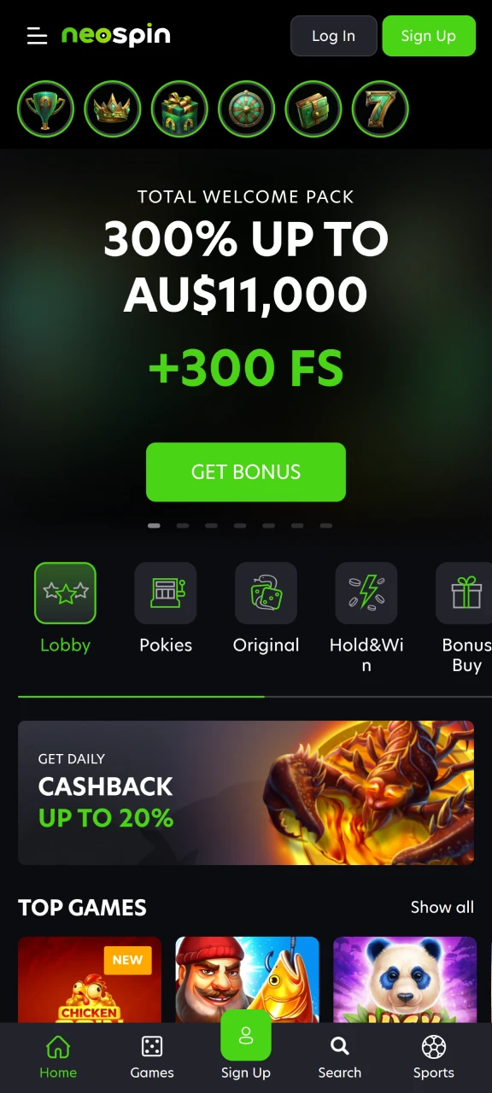Select the Lobby stars category

coord(65,609)
